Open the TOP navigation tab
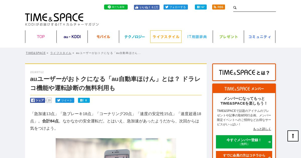The image size is (301, 158). coord(41,37)
